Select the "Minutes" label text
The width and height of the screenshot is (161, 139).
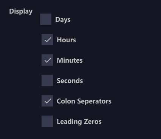(x=70, y=60)
